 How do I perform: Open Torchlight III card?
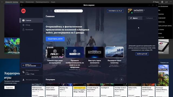click(107, 90)
